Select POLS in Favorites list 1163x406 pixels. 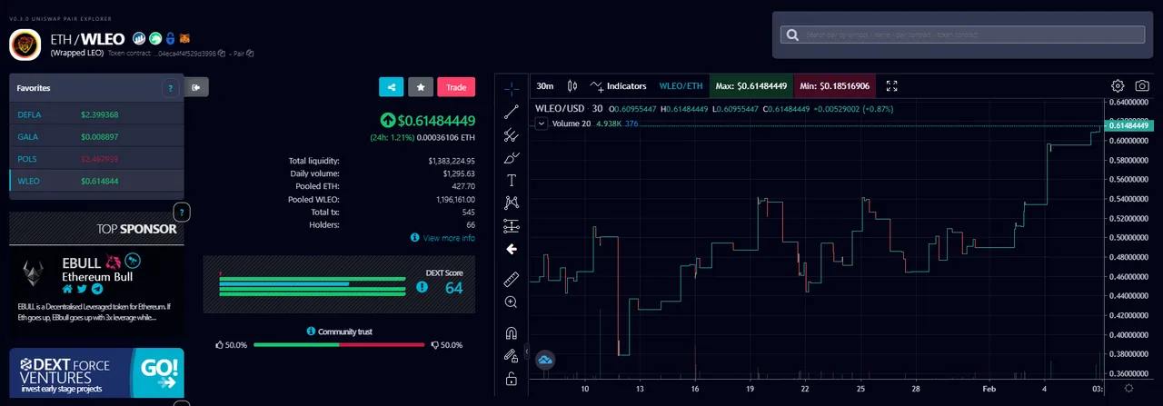point(96,159)
